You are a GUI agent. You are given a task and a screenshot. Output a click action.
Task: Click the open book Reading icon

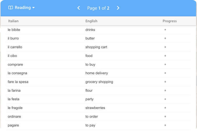tap(11, 8)
